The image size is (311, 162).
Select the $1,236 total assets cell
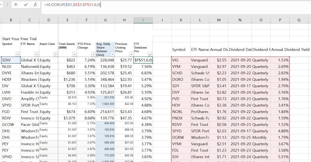pyautogui.click(x=68, y=80)
